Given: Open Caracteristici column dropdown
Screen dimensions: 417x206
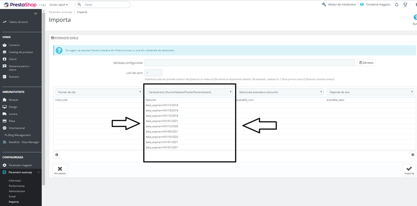Looking at the screenshot, I should (x=189, y=92).
